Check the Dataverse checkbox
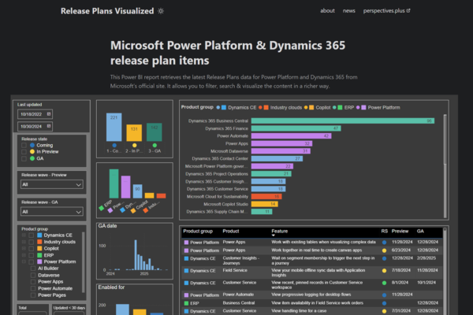This screenshot has height=315, width=473. [x=33, y=275]
